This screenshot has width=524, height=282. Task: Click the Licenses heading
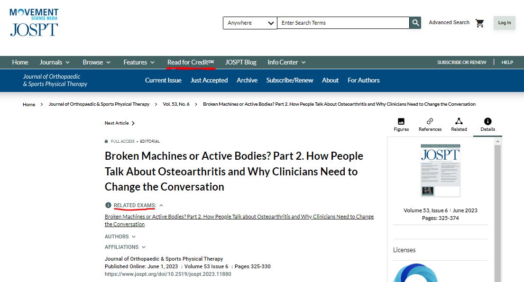pos(404,250)
